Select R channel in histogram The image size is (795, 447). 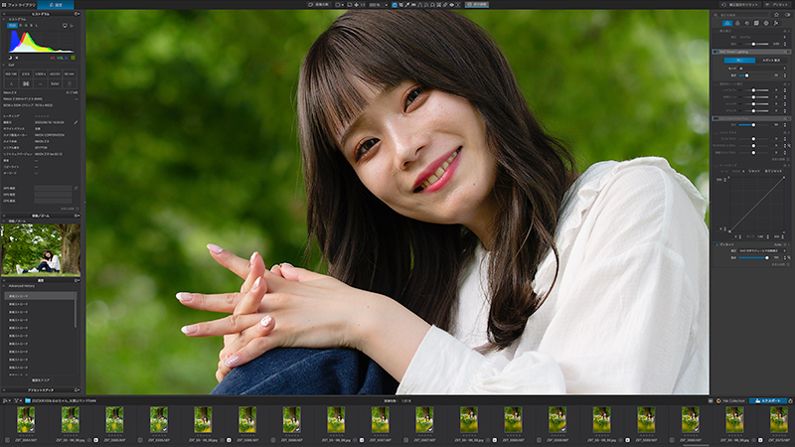coord(21,26)
